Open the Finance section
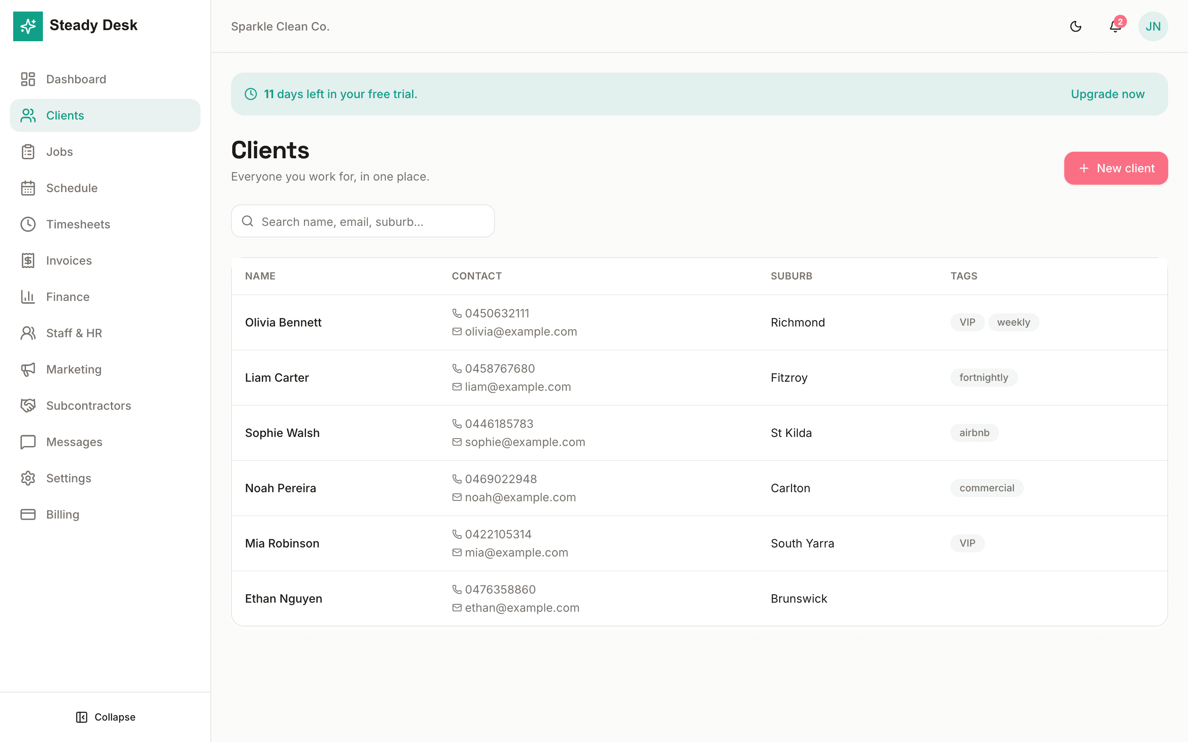 (105, 297)
